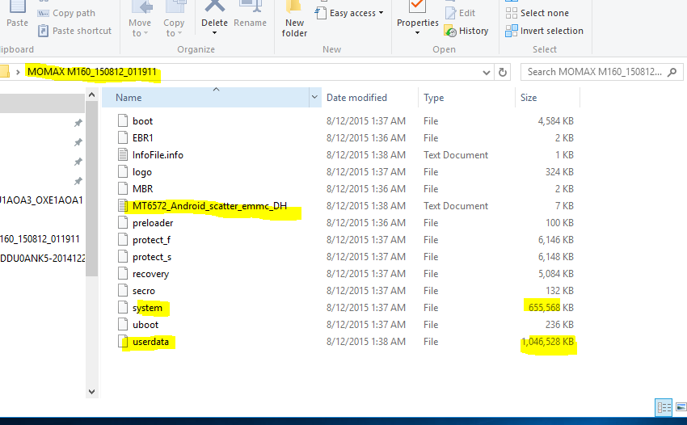
Task: Click the 655,568 KB size of system
Action: (x=550, y=308)
